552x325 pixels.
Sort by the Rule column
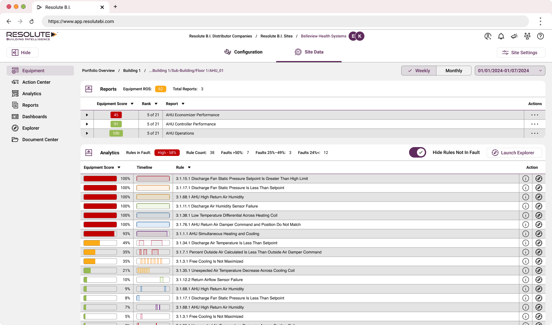pos(183,167)
